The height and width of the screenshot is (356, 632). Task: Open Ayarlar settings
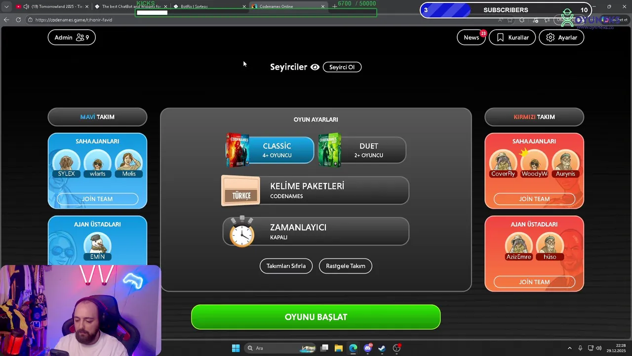point(561,38)
